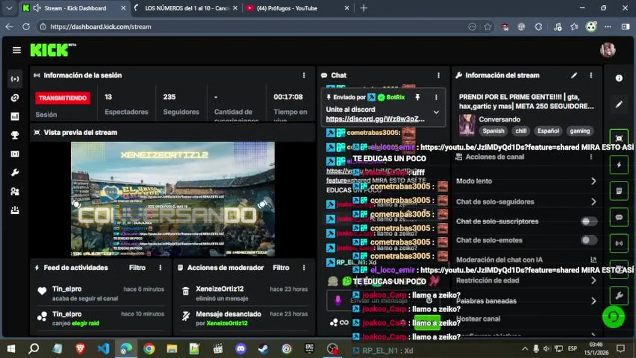
Task: Open AI chat moderation external link icon
Action: (x=593, y=260)
